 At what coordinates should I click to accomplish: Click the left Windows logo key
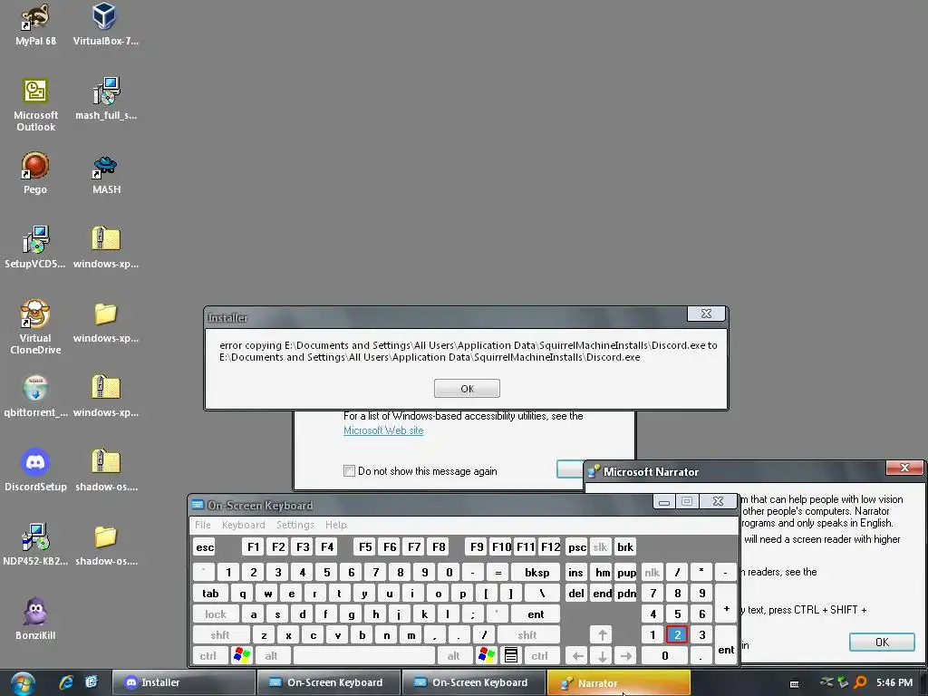(x=241, y=656)
